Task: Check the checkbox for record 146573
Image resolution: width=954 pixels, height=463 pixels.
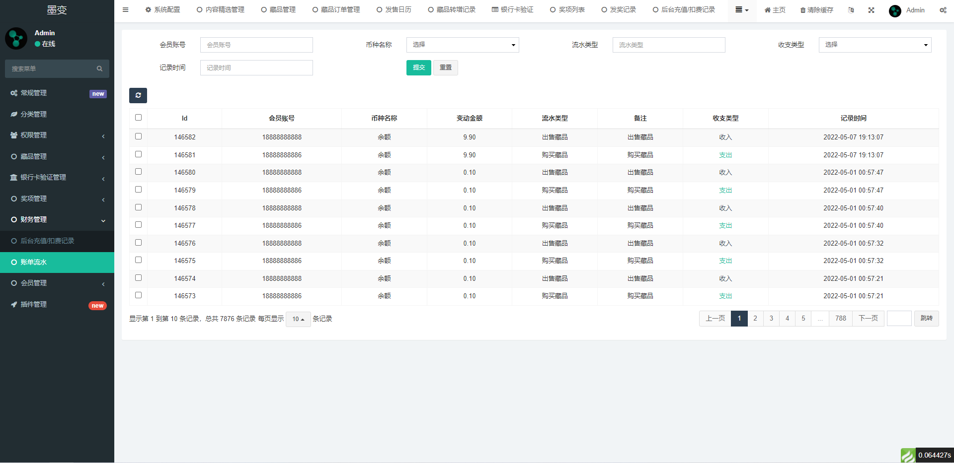Action: click(138, 295)
